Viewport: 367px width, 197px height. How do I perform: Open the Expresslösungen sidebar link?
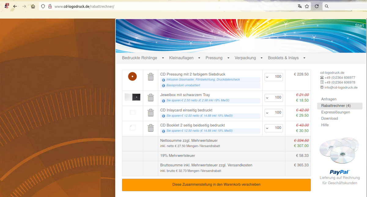335,112
